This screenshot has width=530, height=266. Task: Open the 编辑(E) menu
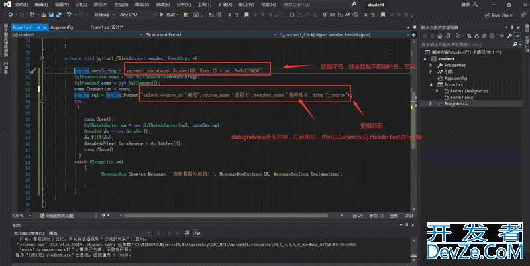pos(41,5)
